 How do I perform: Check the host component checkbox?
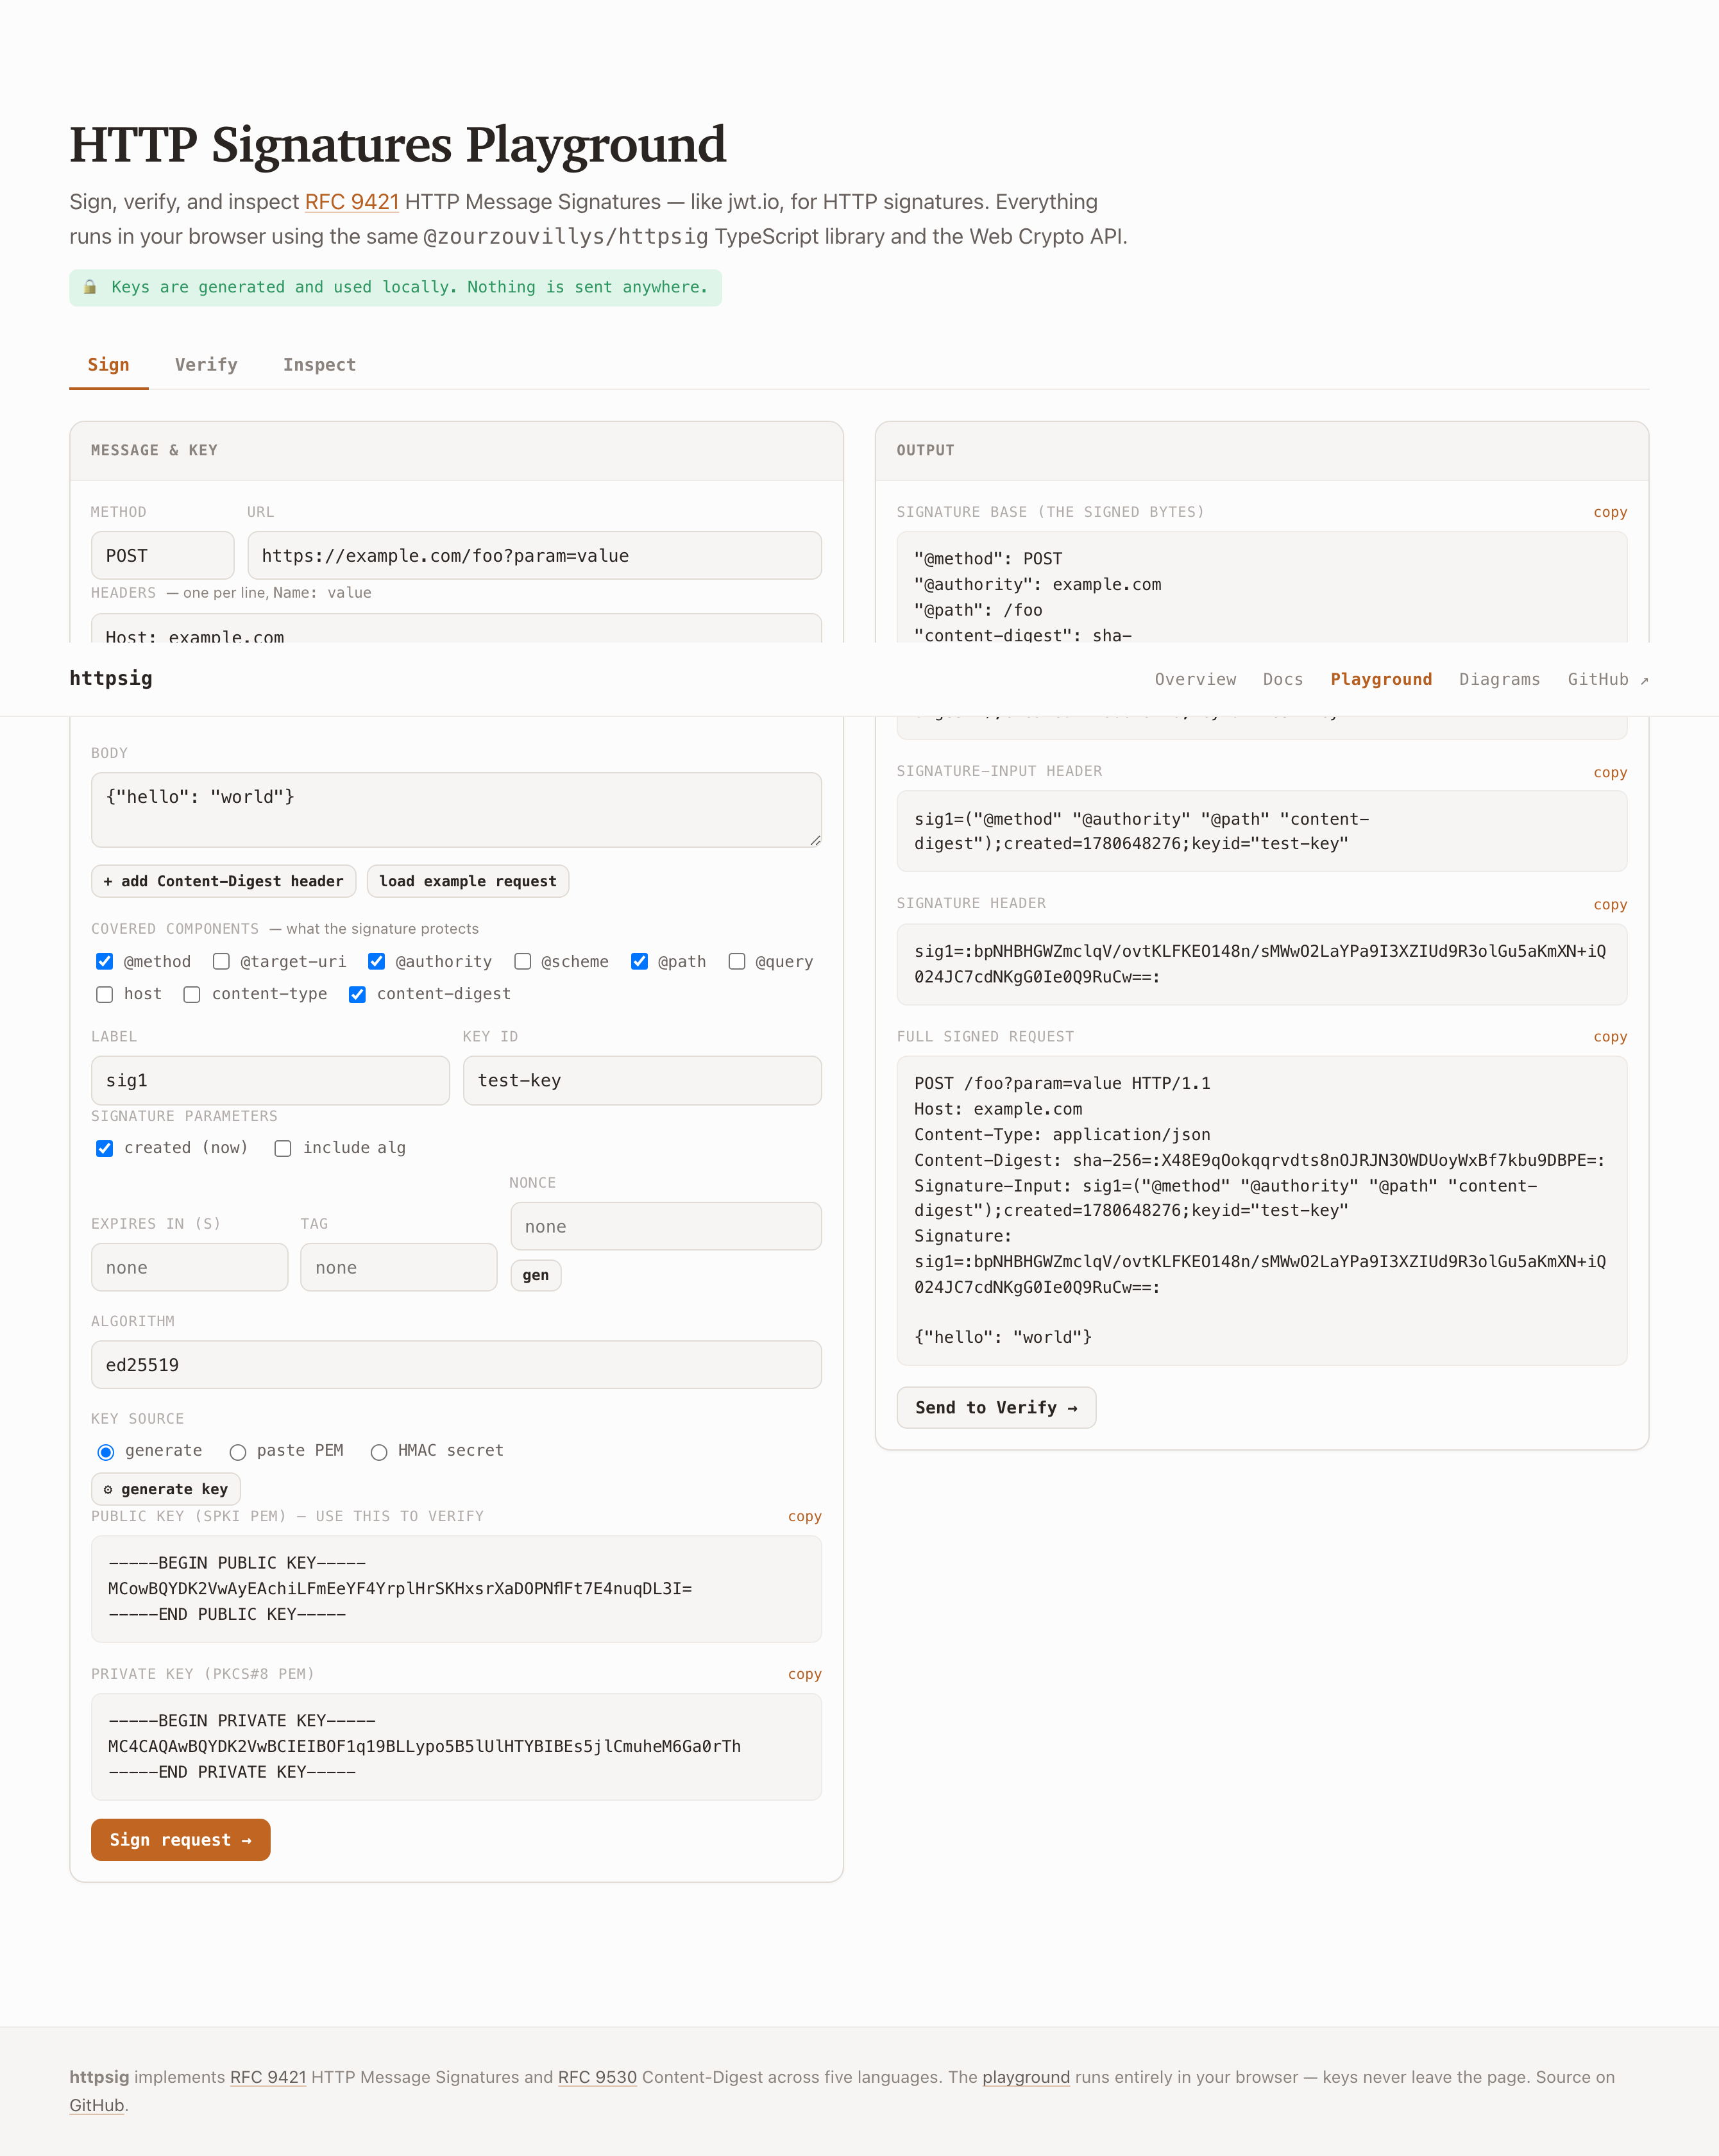coord(104,994)
